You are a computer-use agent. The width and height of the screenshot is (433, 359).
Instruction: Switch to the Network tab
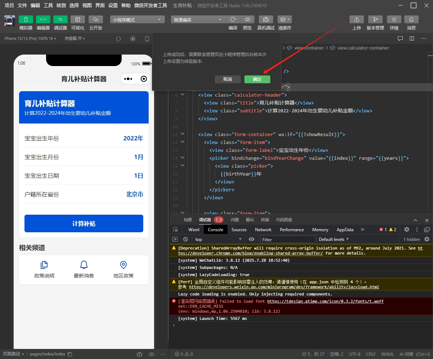click(263, 230)
